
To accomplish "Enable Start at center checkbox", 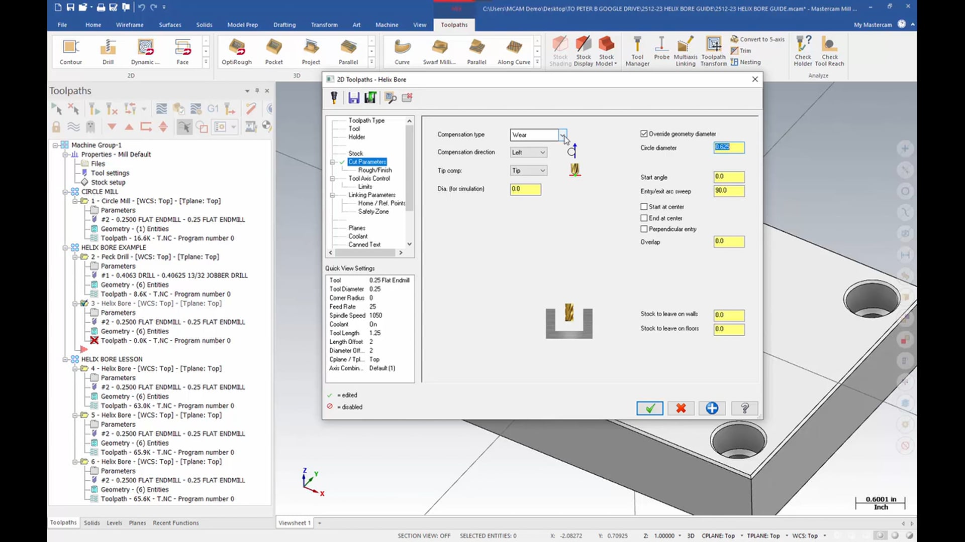I will 643,206.
